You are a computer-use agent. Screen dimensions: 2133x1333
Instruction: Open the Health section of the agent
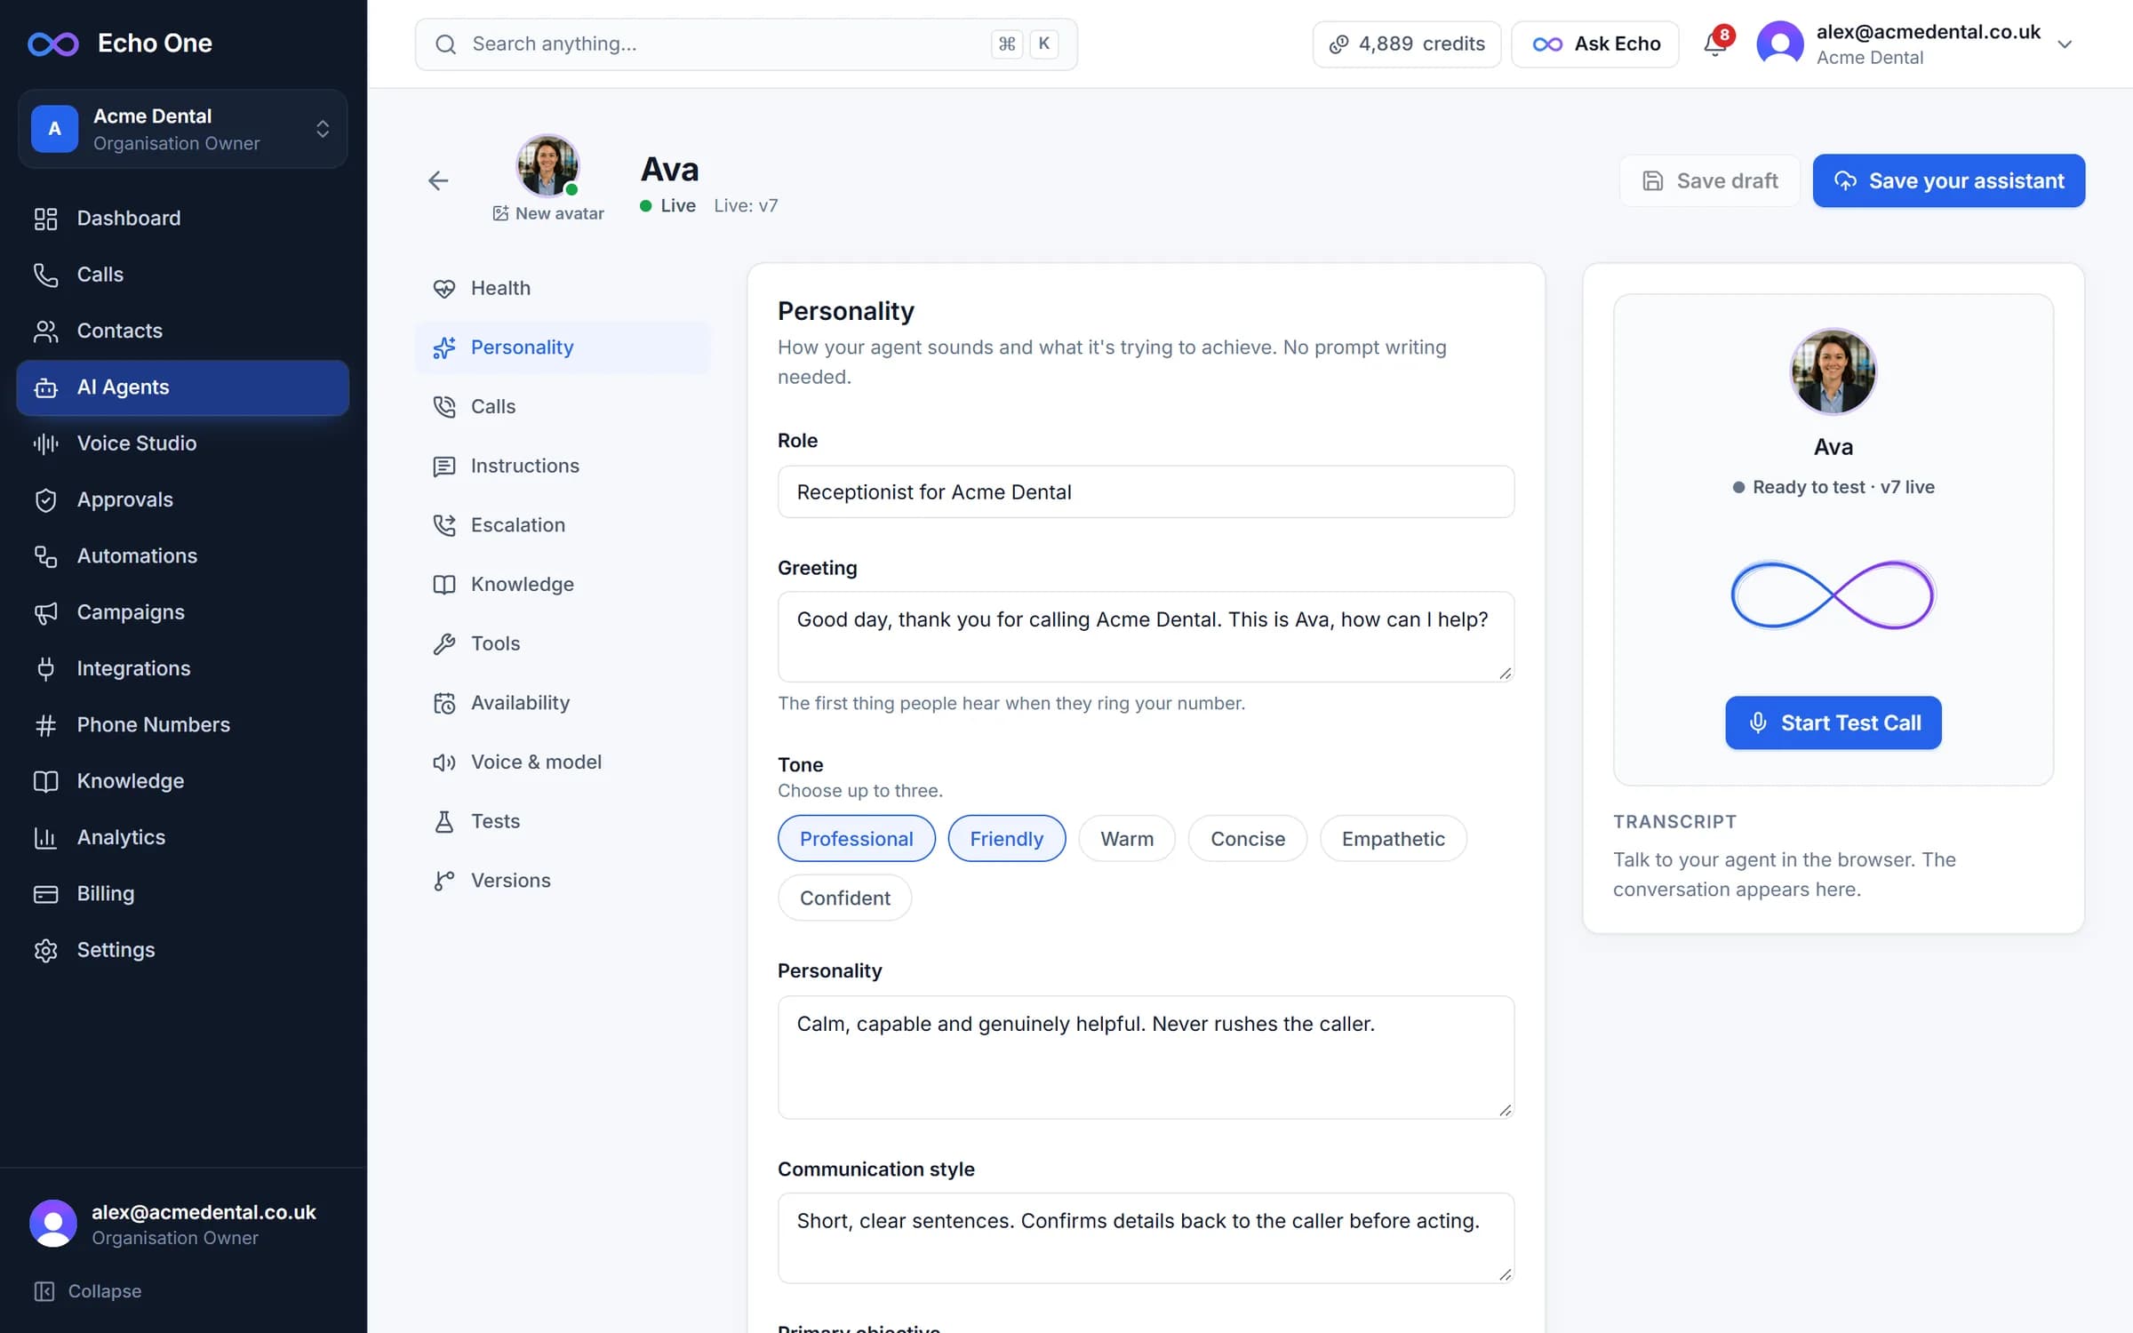coord(562,288)
